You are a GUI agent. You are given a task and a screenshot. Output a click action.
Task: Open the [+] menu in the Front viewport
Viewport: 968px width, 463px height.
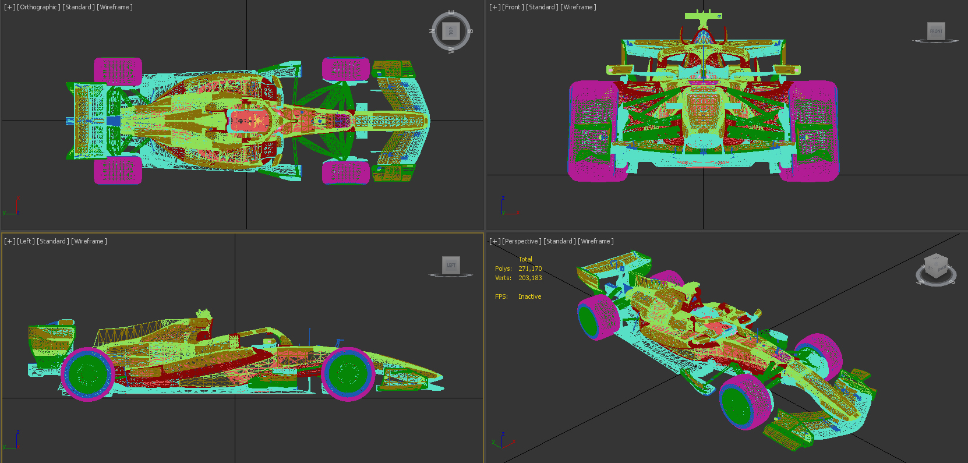tap(495, 7)
